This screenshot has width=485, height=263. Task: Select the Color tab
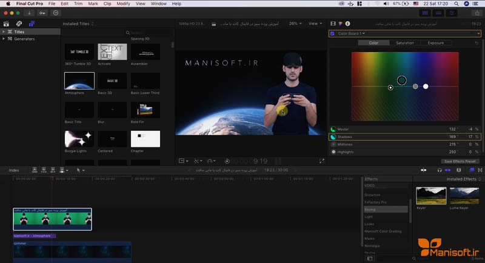pyautogui.click(x=373, y=43)
